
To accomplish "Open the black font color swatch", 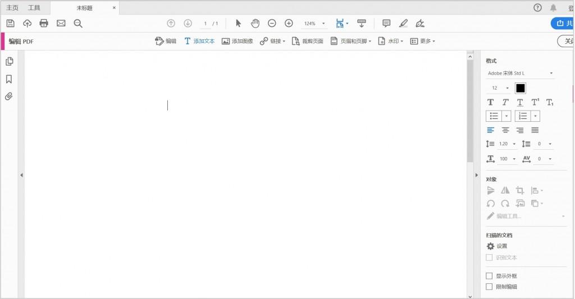I will pyautogui.click(x=521, y=88).
